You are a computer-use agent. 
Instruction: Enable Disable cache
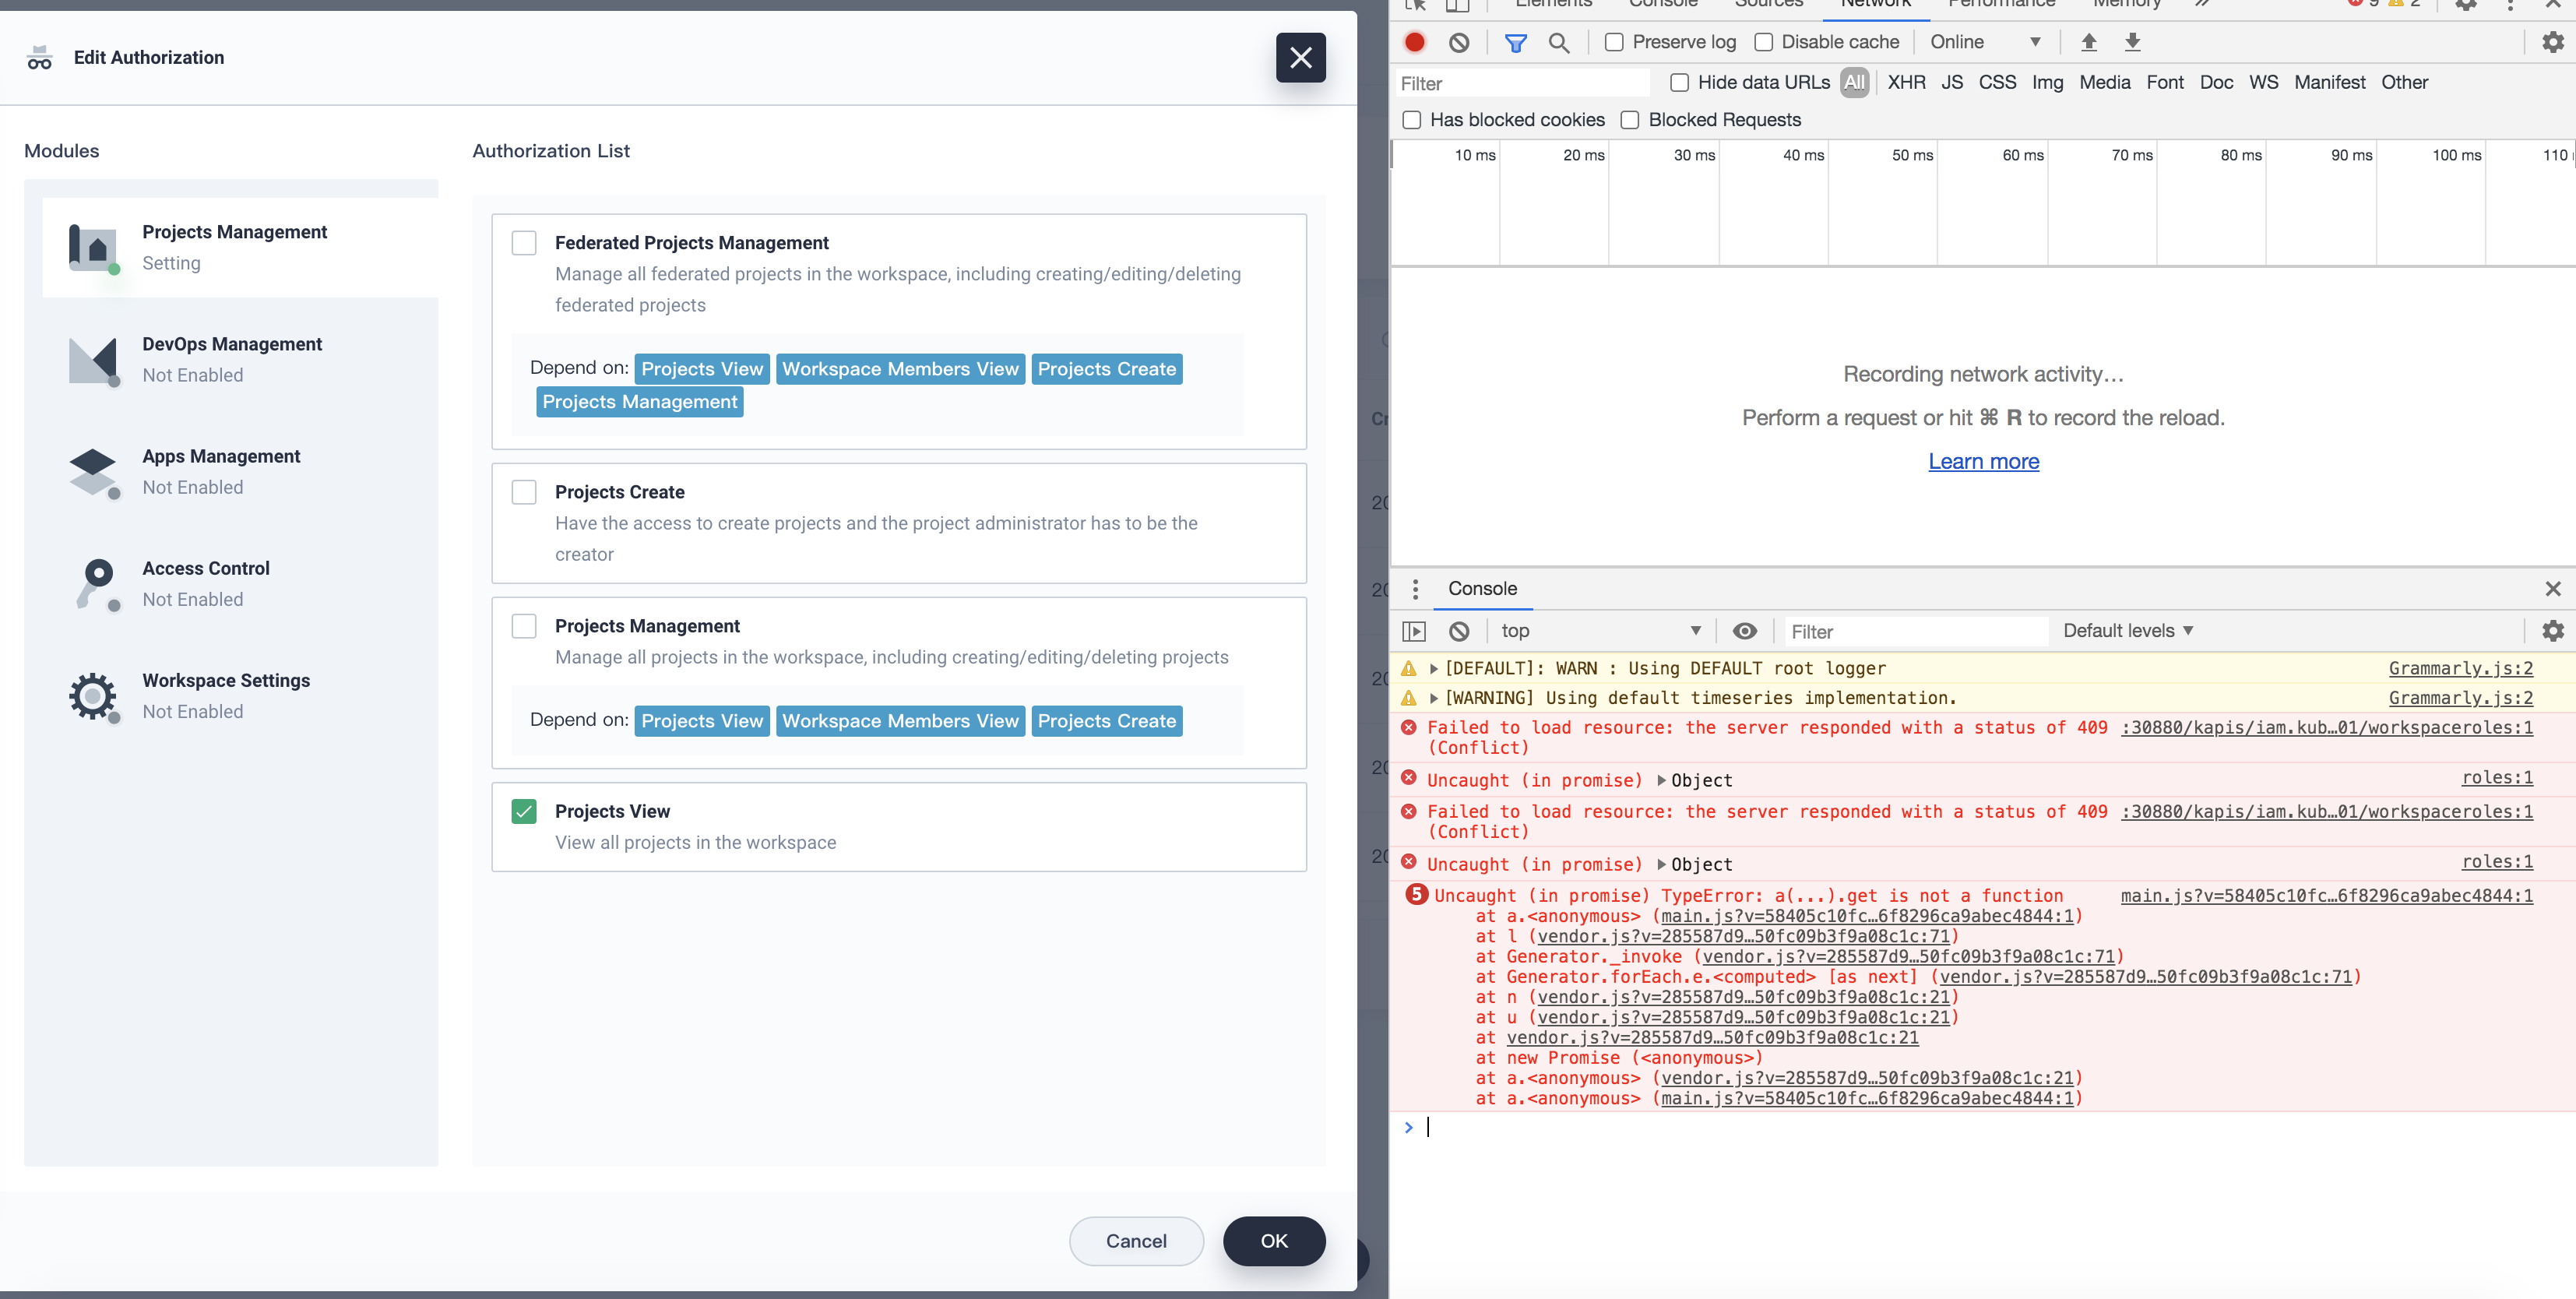[1763, 42]
